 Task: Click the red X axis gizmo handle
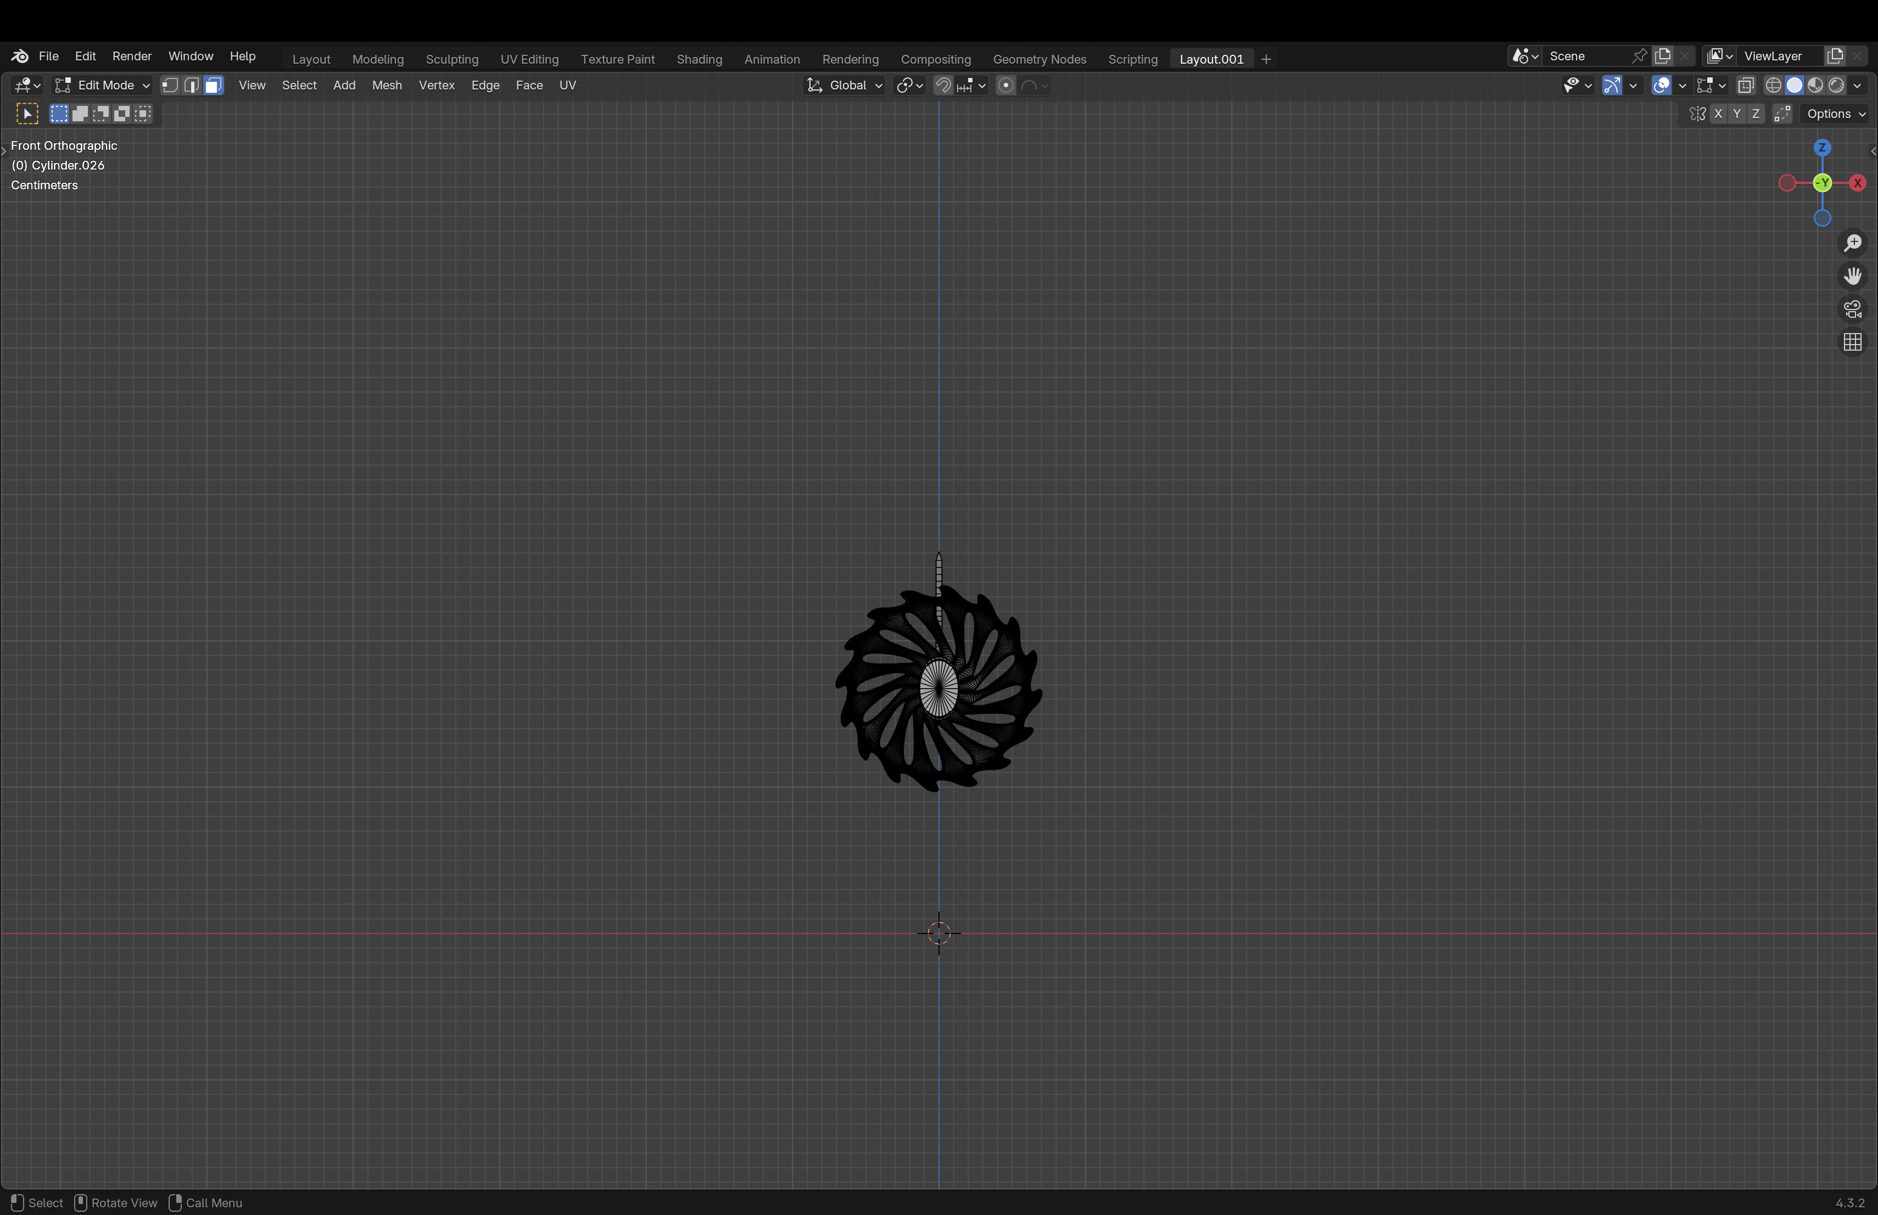1858,183
